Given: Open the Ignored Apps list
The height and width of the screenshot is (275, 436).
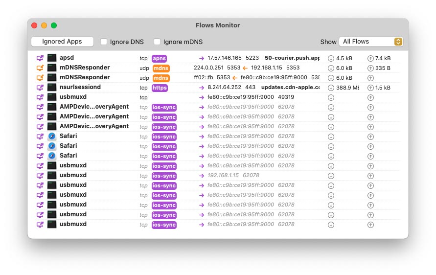Looking at the screenshot, I should [62, 42].
